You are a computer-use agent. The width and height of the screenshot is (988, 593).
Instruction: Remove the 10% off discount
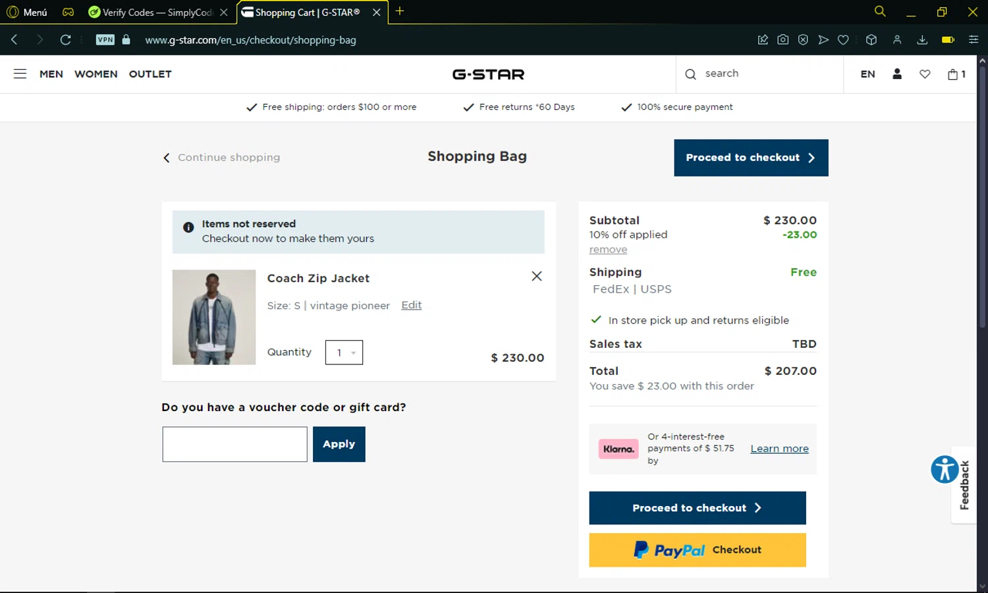608,250
